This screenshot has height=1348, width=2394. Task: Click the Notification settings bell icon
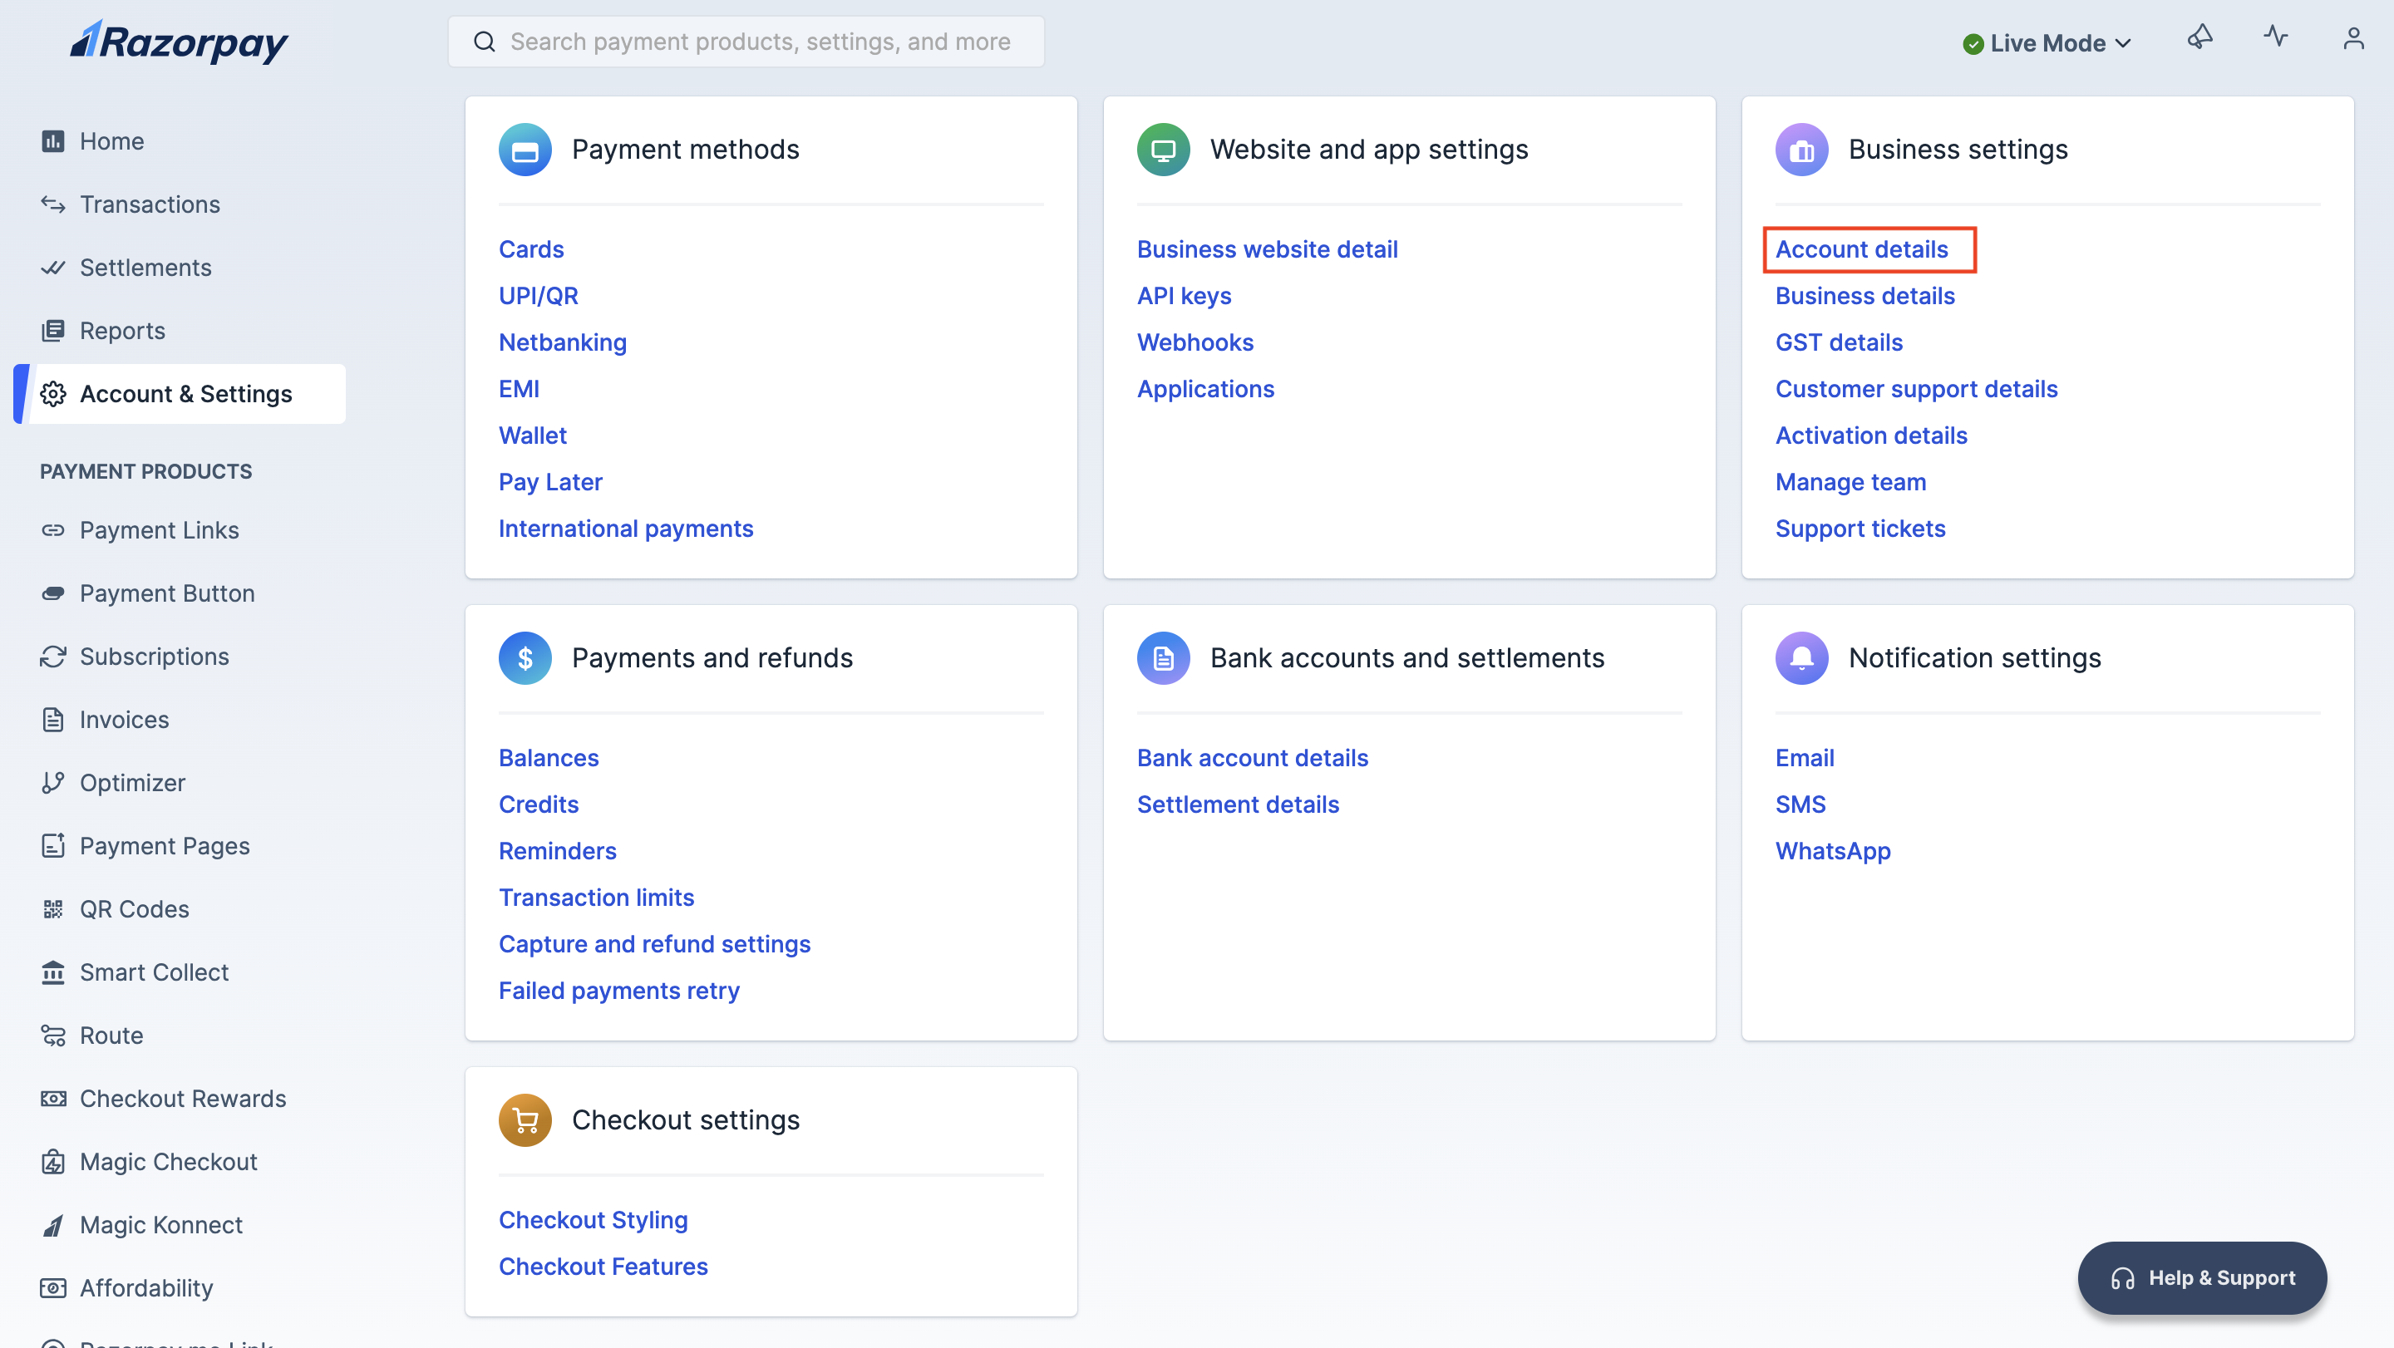1802,659
